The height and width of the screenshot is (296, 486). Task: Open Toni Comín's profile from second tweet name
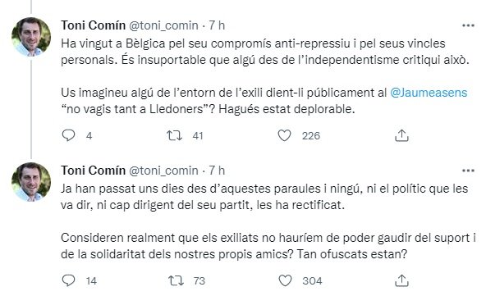coord(93,171)
